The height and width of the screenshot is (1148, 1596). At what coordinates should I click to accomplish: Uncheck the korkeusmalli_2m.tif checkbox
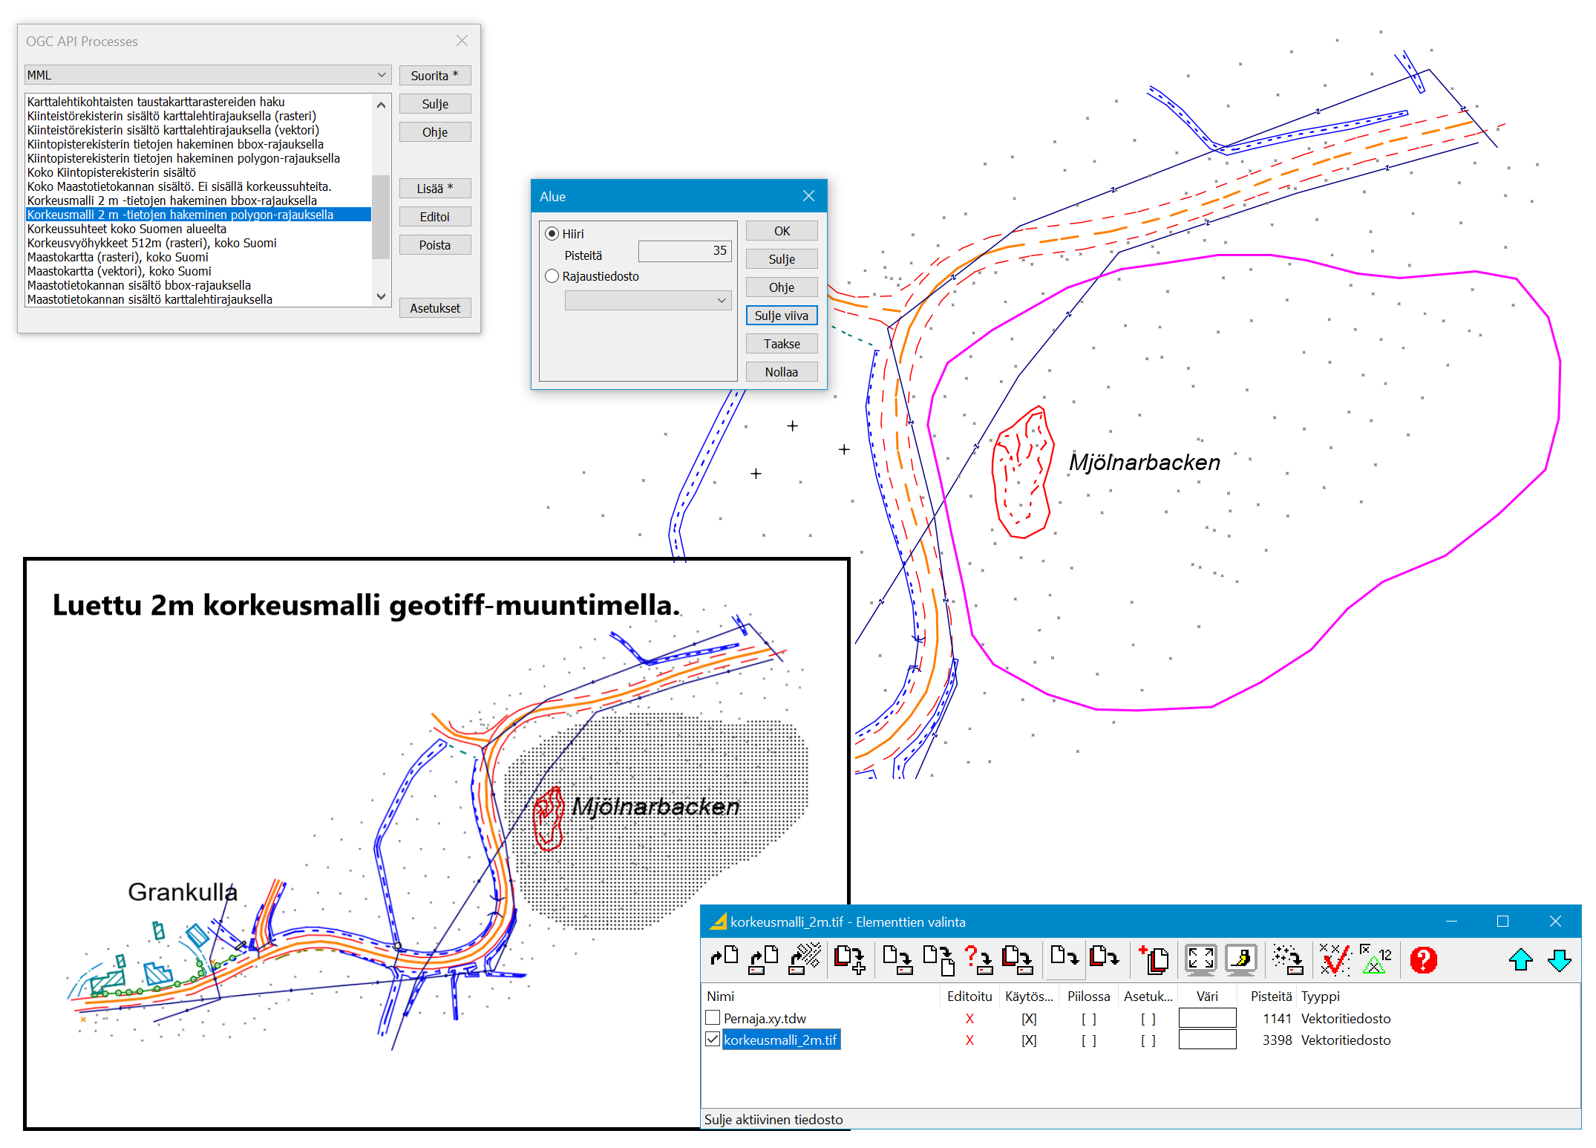pyautogui.click(x=713, y=1039)
